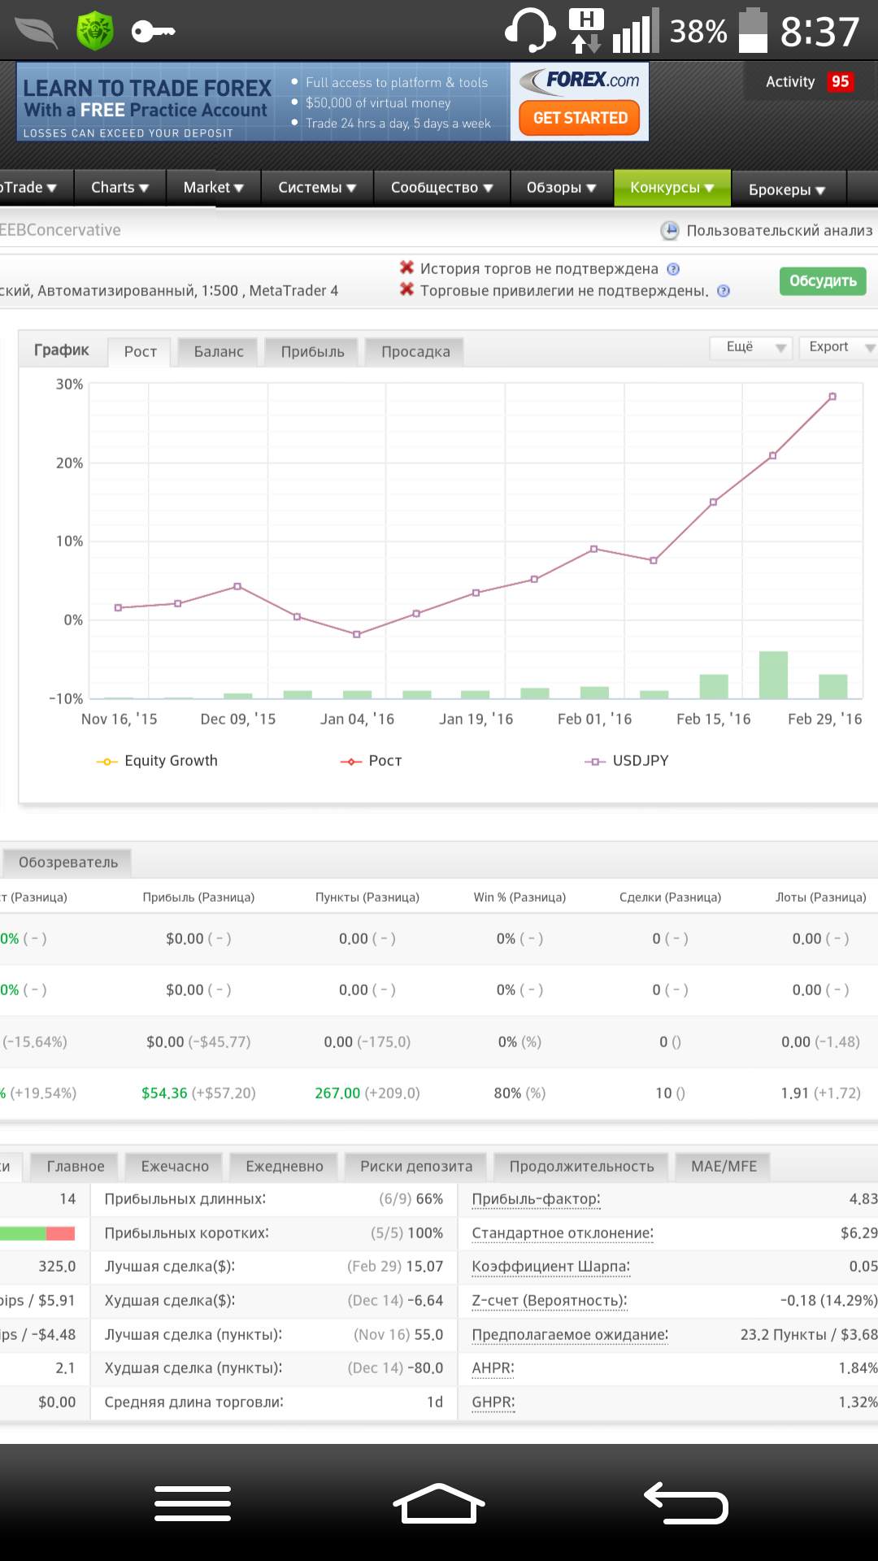878x1561 pixels.
Task: Click help icon next to Торговые привилегии
Action: [724, 291]
